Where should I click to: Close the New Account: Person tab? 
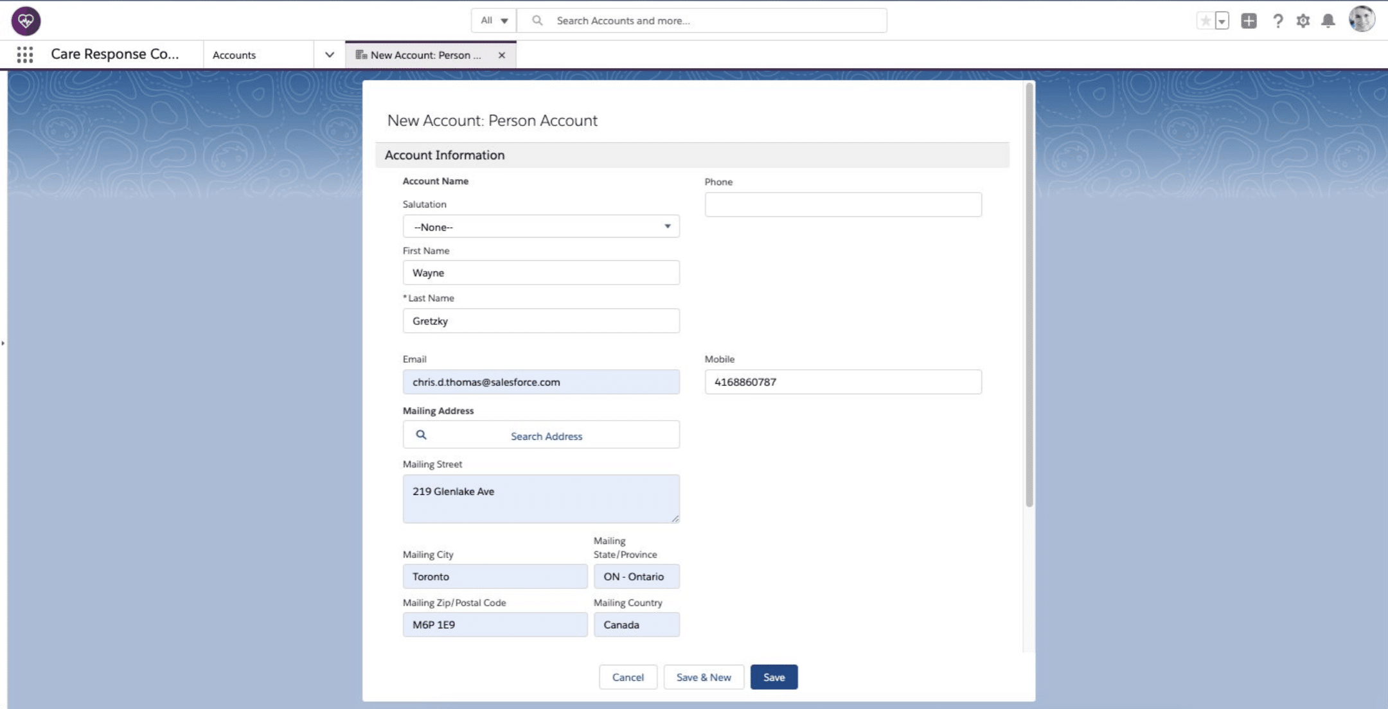tap(502, 55)
